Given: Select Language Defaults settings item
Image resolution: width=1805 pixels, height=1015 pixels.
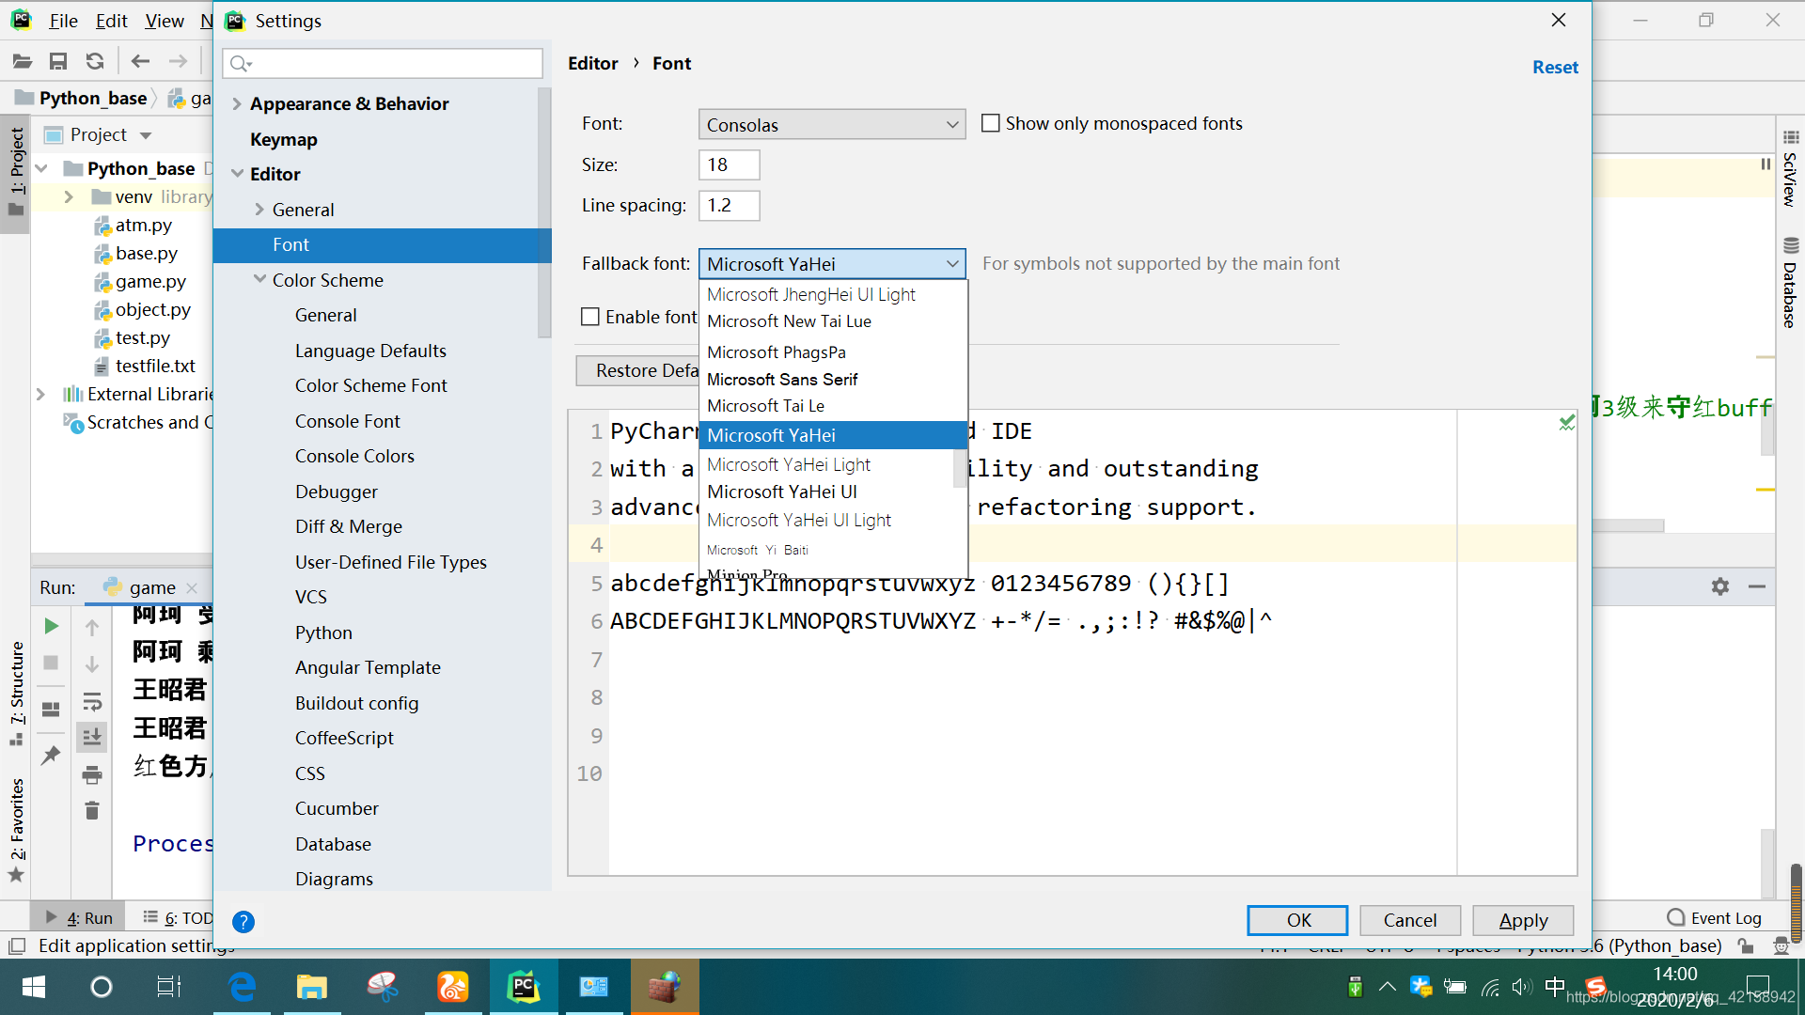Looking at the screenshot, I should [371, 351].
